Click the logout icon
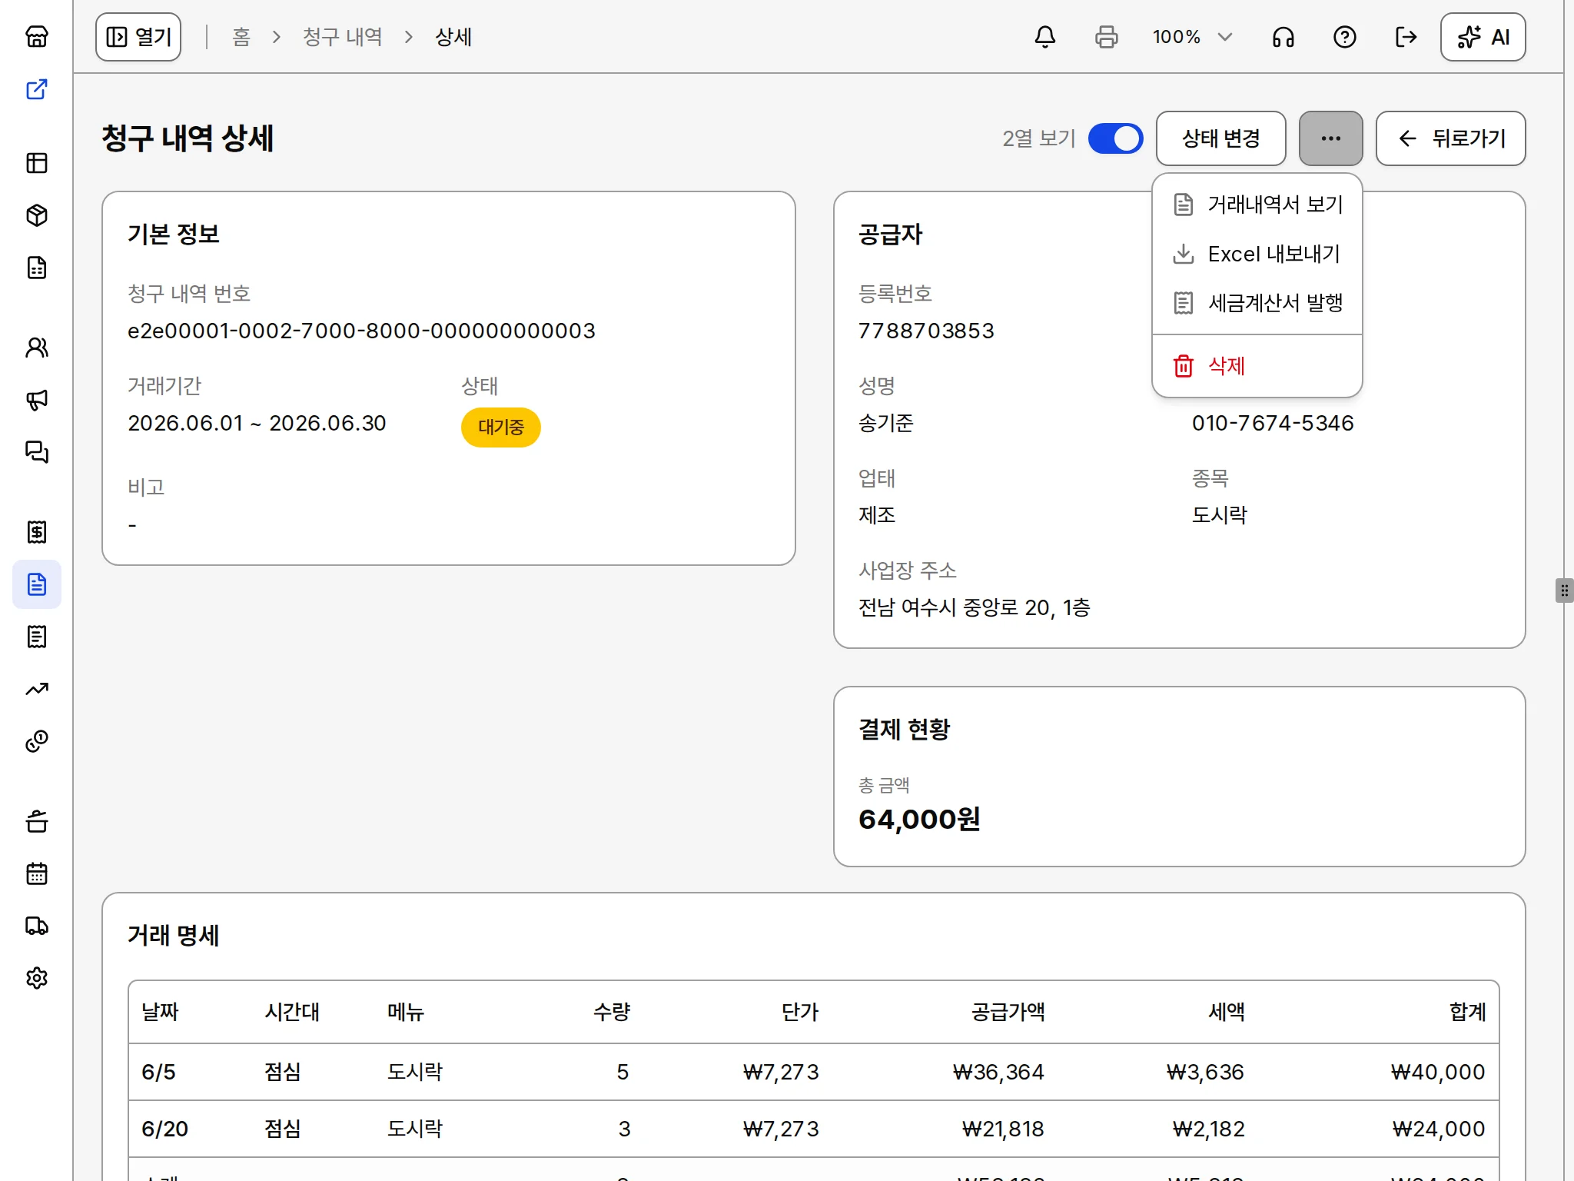The image size is (1574, 1181). (1406, 37)
